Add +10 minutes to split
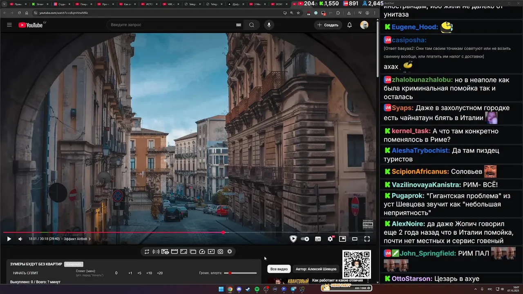The width and height of the screenshot is (523, 294). [149, 273]
